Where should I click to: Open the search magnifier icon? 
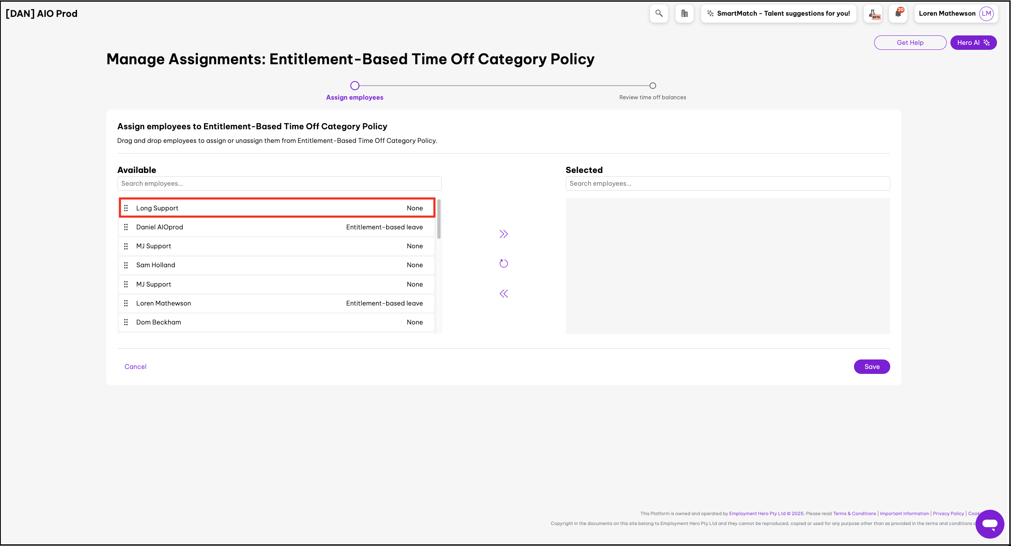(659, 14)
